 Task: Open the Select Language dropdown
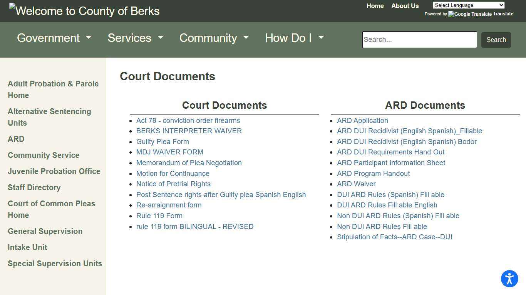point(469,5)
